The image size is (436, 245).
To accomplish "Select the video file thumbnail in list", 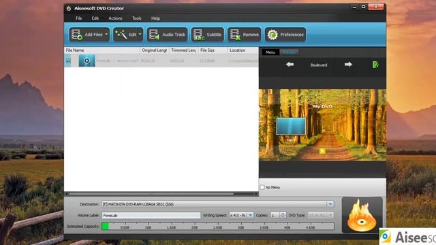I will click(87, 61).
